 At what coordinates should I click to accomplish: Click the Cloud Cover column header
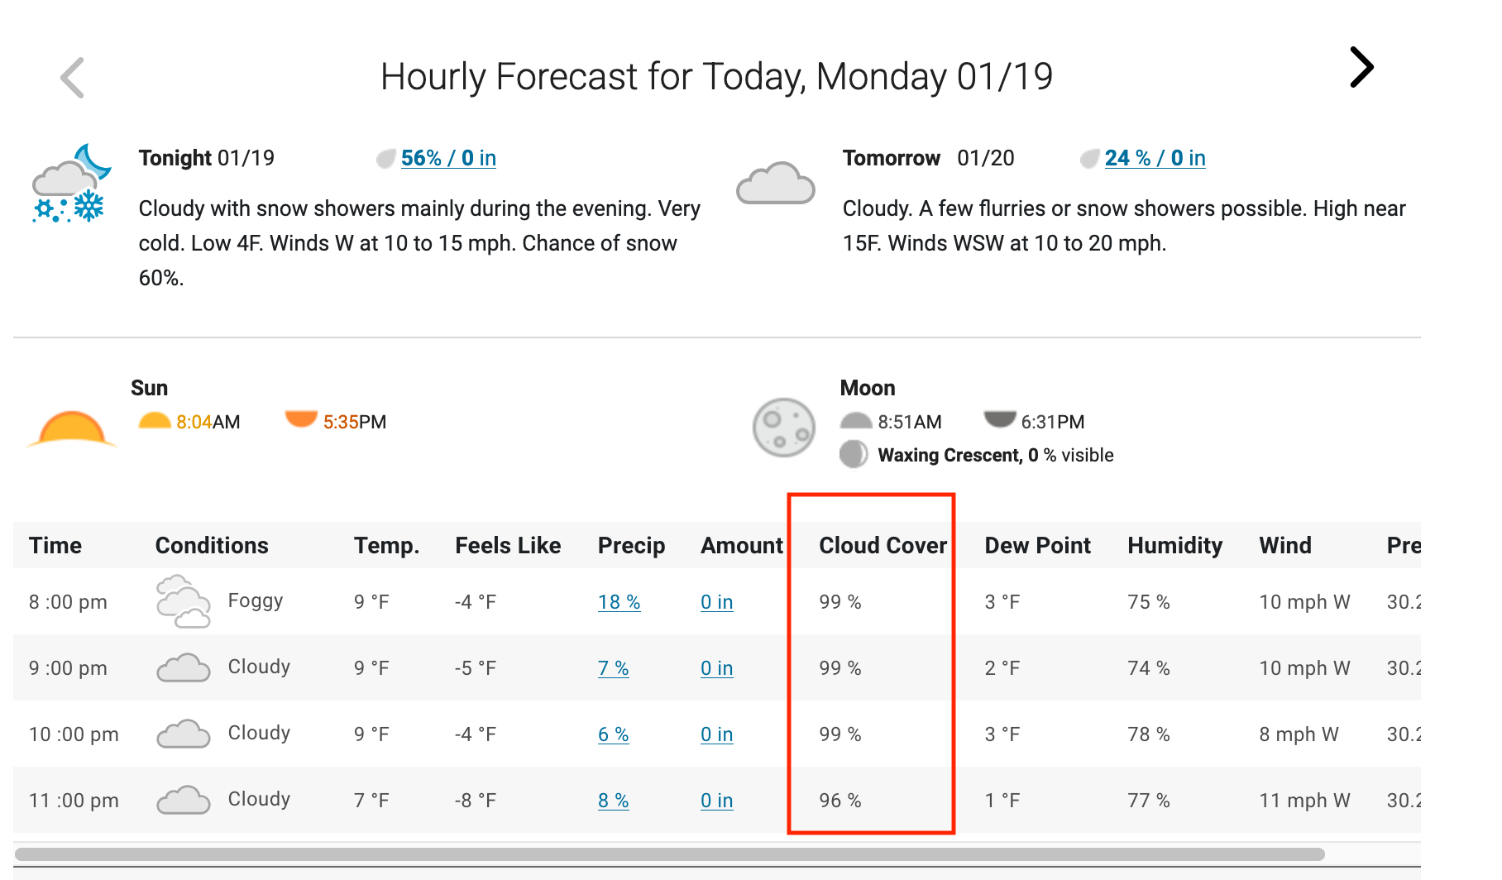tap(883, 545)
